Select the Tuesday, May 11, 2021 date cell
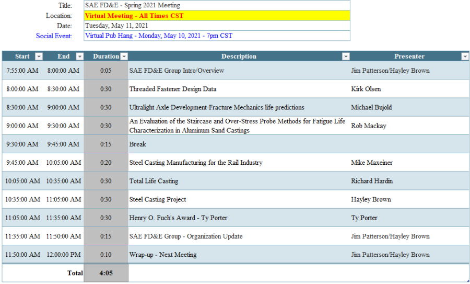470x284 pixels. (217, 26)
